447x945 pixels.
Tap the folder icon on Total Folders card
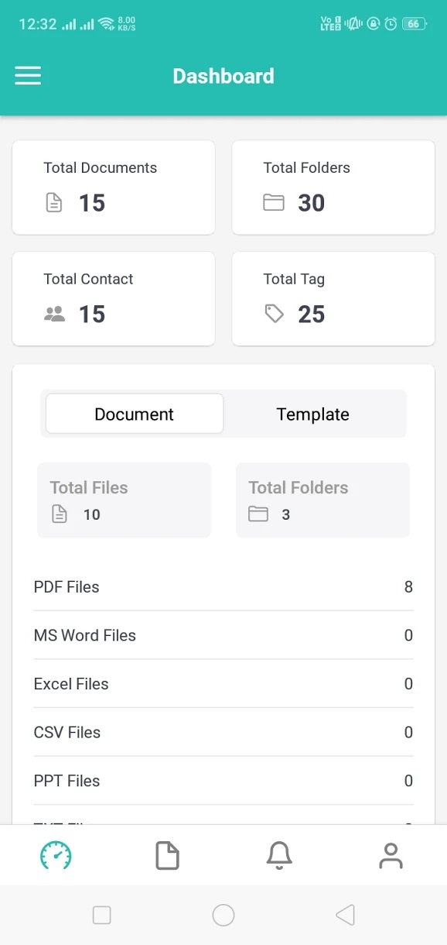click(273, 201)
